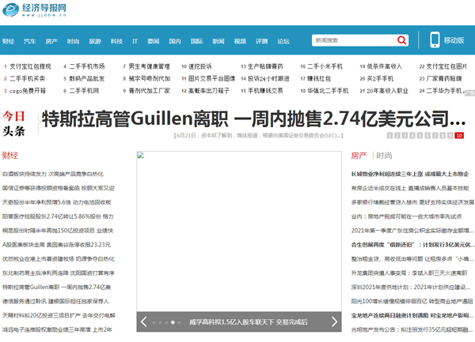Screen dimensions: 475x342
Task: Open the 国际 navigation item
Action: click(196, 41)
